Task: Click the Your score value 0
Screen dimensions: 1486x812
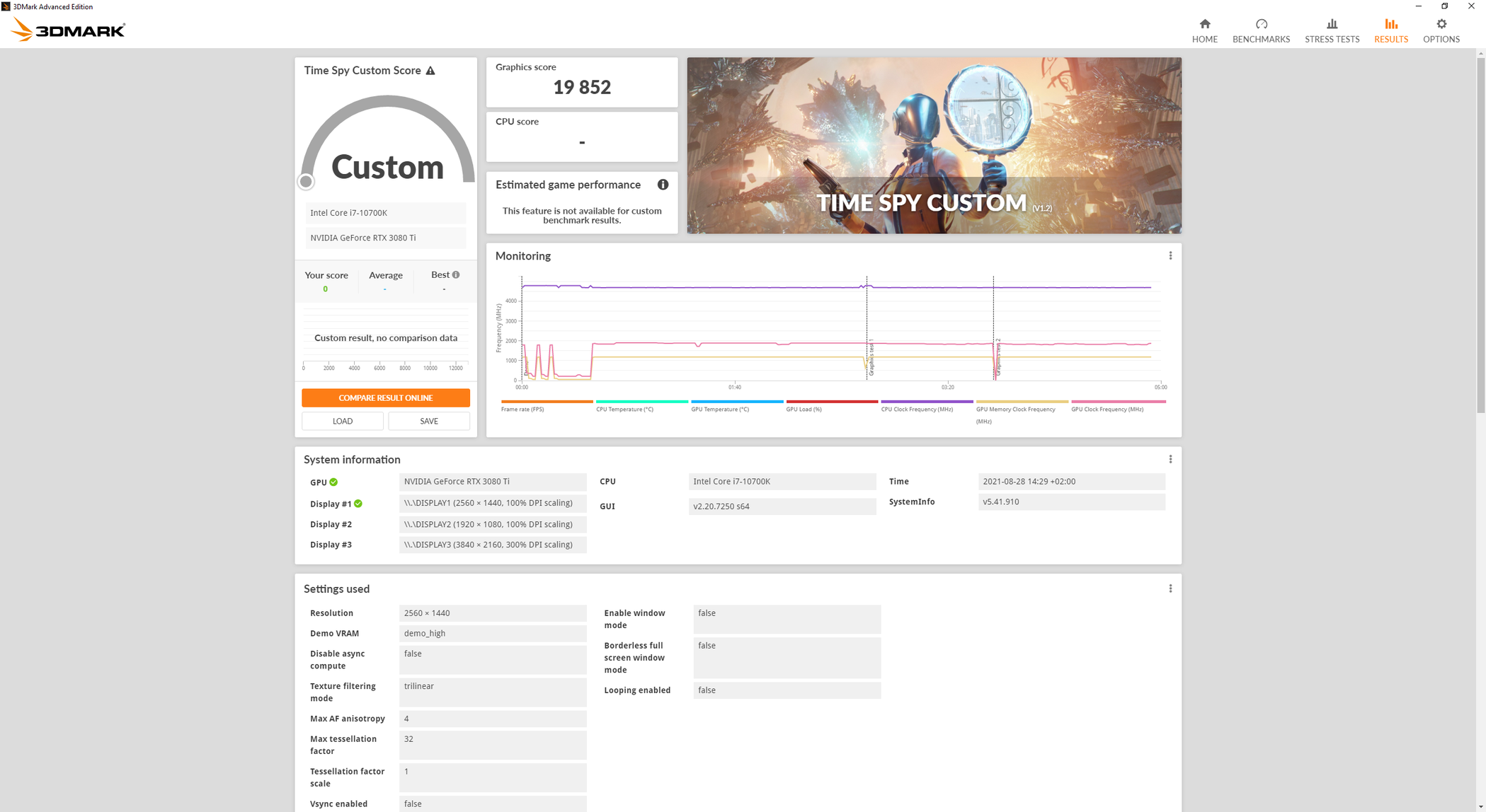Action: tap(326, 289)
